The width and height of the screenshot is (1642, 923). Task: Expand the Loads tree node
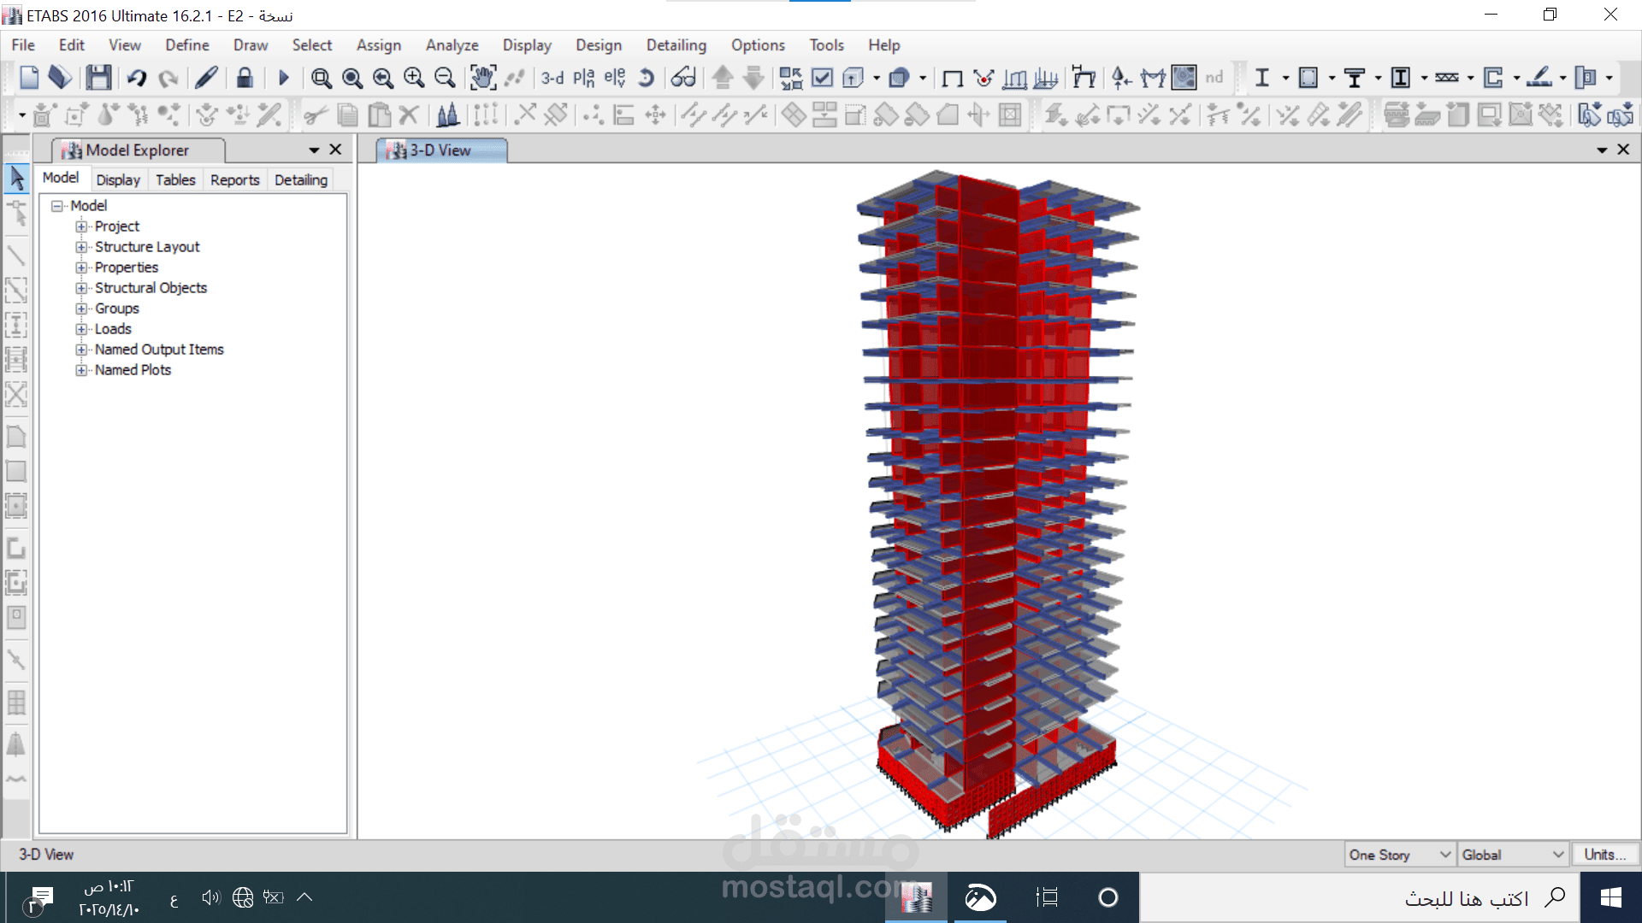[x=81, y=328]
